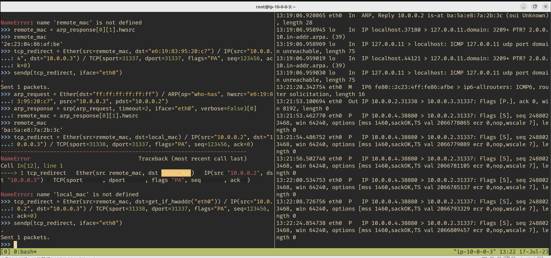Click the tmux status hostname "ip-10-0-0-3"
Image resolution: width=551 pixels, height=258 pixels.
tap(475, 252)
